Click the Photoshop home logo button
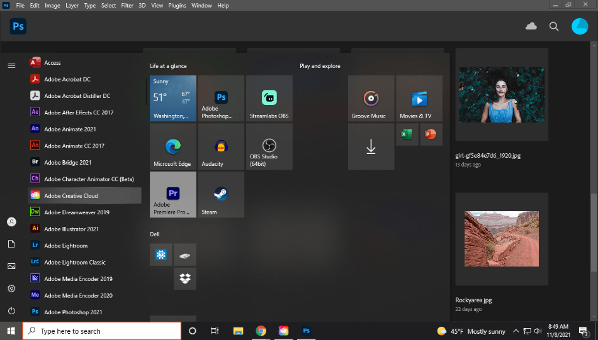This screenshot has height=340, width=598. pos(18,26)
